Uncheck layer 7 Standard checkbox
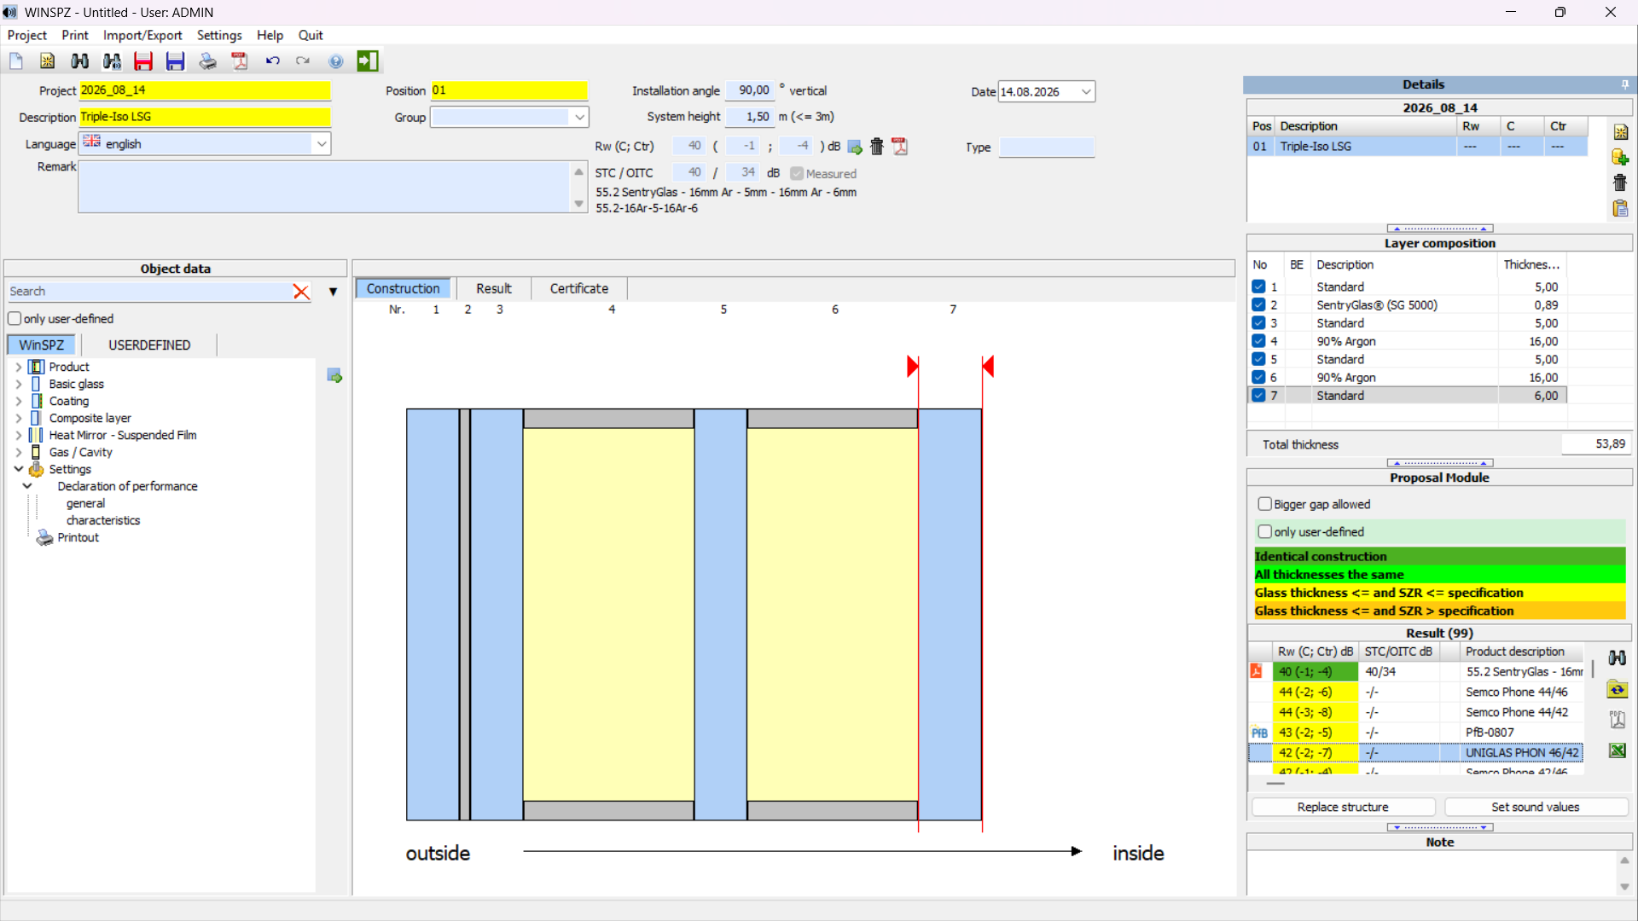 pos(1258,396)
